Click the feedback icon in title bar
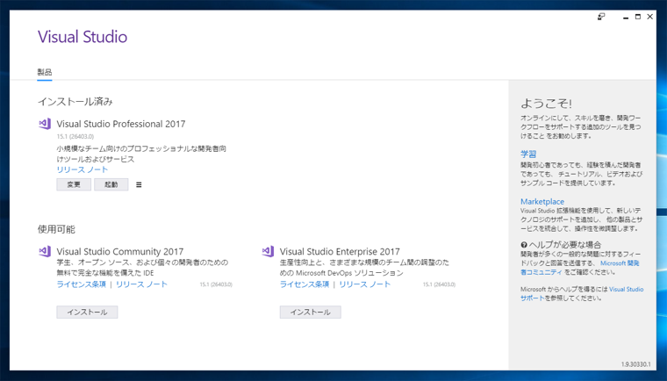Screen dimensions: 667x381 tap(601, 17)
